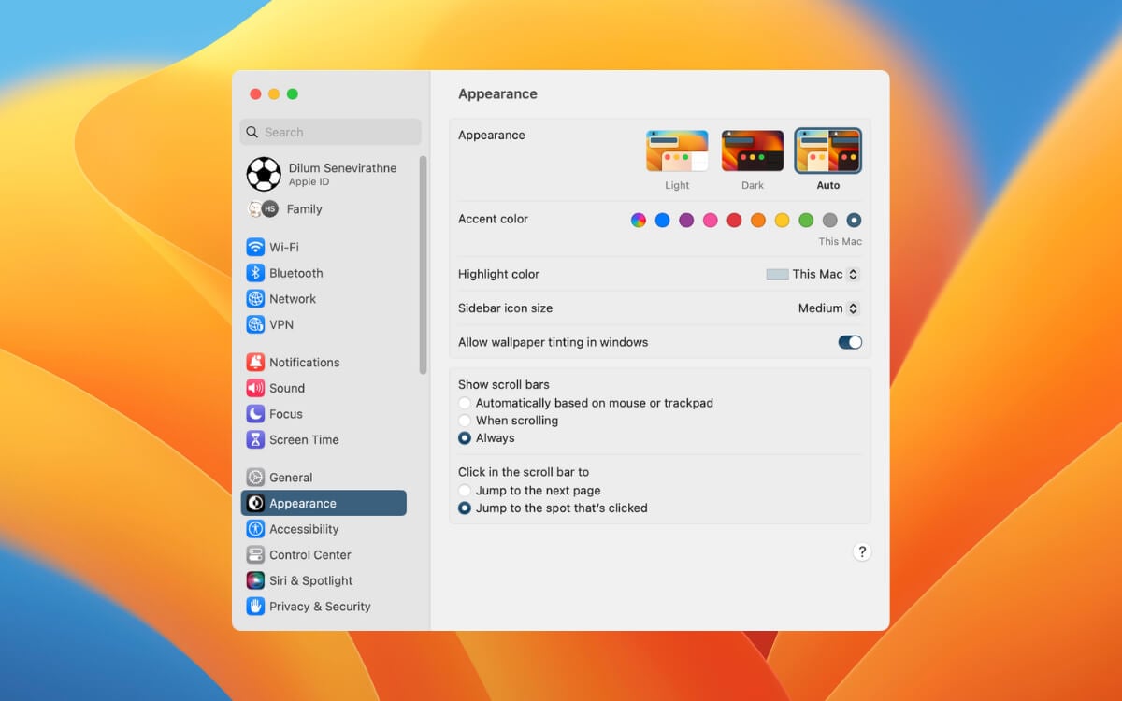
Task: Open Control Center settings label
Action: [x=310, y=555]
